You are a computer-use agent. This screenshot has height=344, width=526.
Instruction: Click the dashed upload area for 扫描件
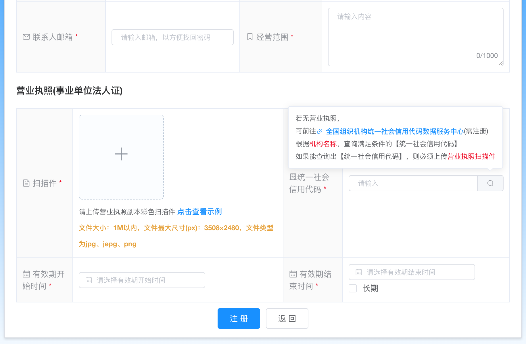pyautogui.click(x=121, y=157)
